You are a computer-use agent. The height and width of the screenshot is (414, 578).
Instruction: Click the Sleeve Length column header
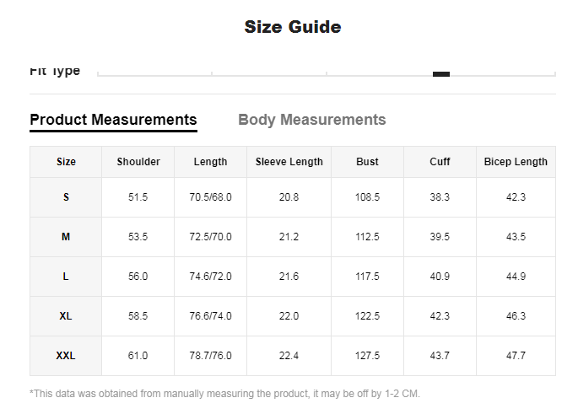289,162
